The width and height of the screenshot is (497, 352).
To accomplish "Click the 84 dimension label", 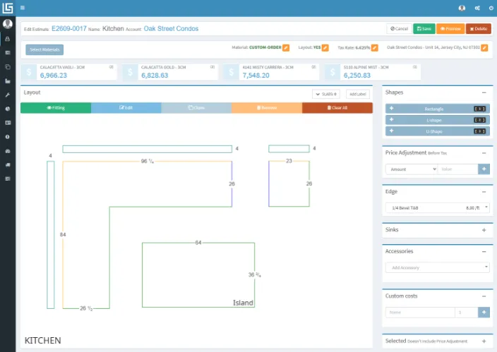I will 63,235.
